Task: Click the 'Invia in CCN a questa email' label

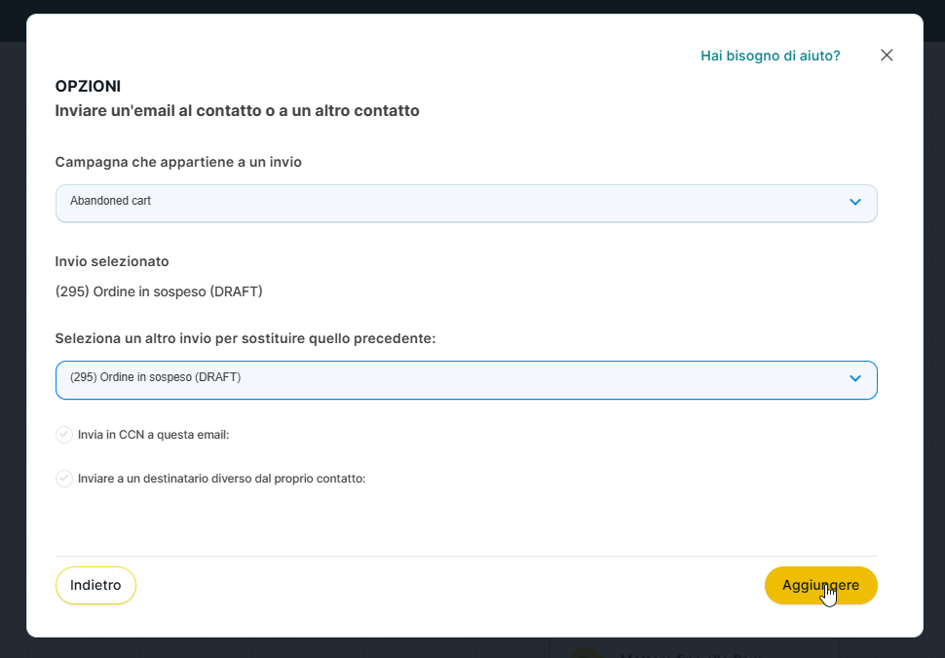Action: point(154,435)
